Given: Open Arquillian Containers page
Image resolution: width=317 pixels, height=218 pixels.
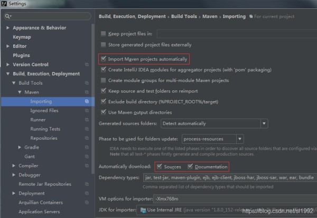Looking at the screenshot, I should tap(41, 203).
